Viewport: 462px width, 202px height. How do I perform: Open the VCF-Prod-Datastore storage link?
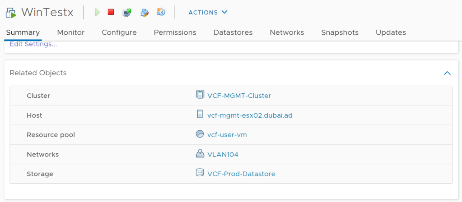click(241, 174)
